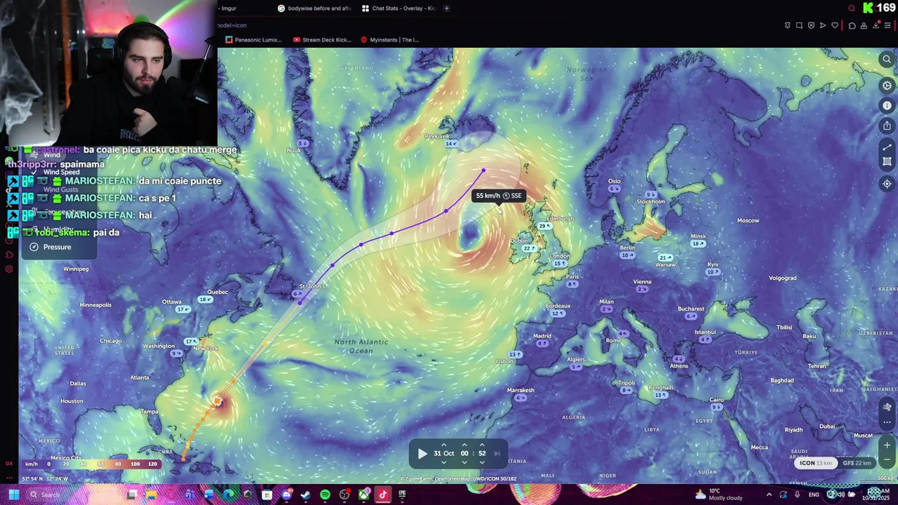Screen dimensions: 898x505
Task: Open the browser extensions puzzle icon
Action: click(852, 25)
